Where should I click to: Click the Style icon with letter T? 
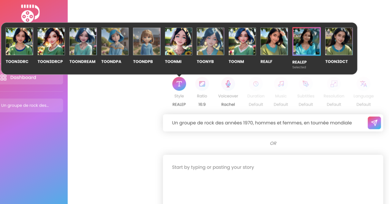[179, 84]
